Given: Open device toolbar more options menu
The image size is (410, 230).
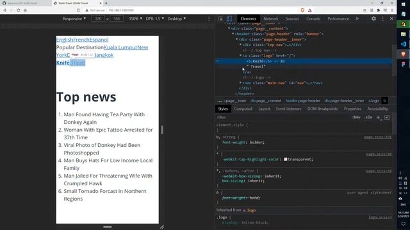Looking at the screenshot, I should [209, 19].
